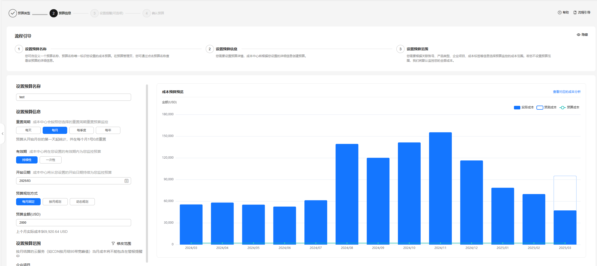
Task: Open 查看对应的成本分析 link
Action: pyautogui.click(x=567, y=92)
